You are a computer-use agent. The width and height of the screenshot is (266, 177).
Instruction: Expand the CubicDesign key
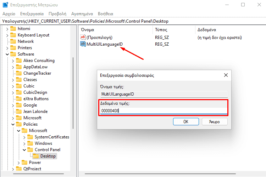(x=13, y=93)
